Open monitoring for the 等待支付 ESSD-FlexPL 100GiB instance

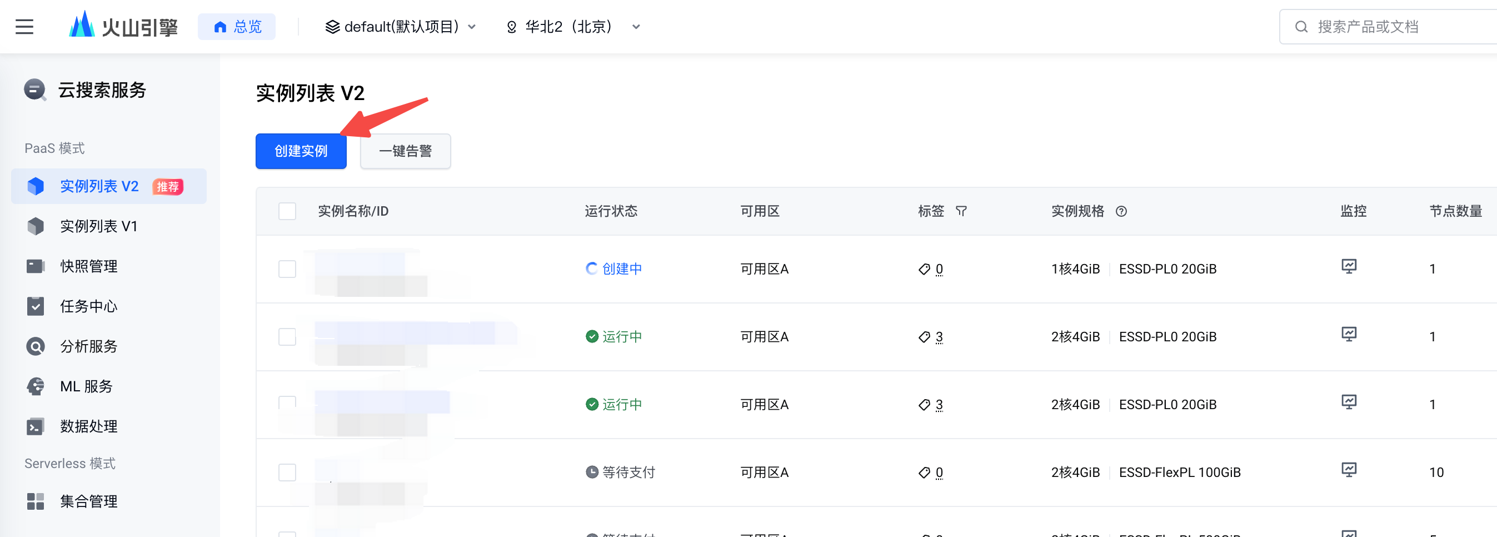point(1349,470)
